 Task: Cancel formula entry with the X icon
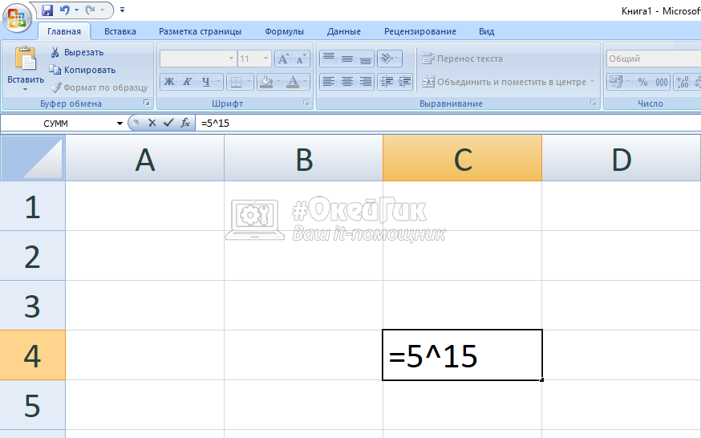coord(152,123)
